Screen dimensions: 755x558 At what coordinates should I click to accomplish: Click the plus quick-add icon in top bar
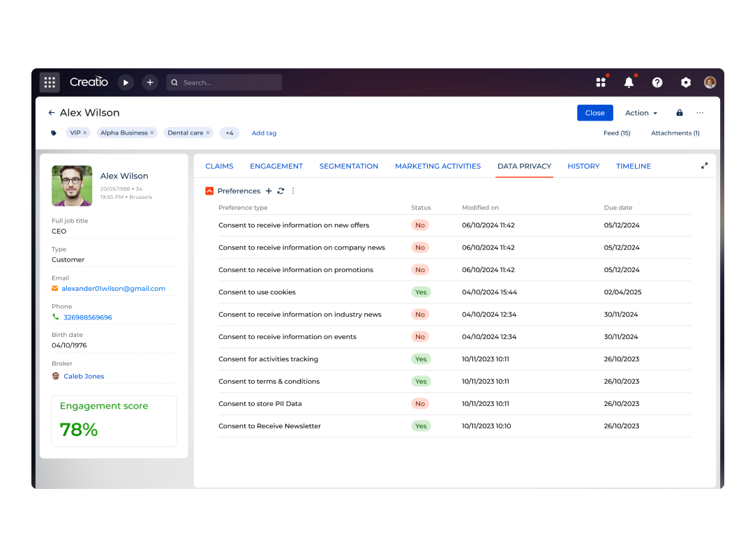point(150,82)
